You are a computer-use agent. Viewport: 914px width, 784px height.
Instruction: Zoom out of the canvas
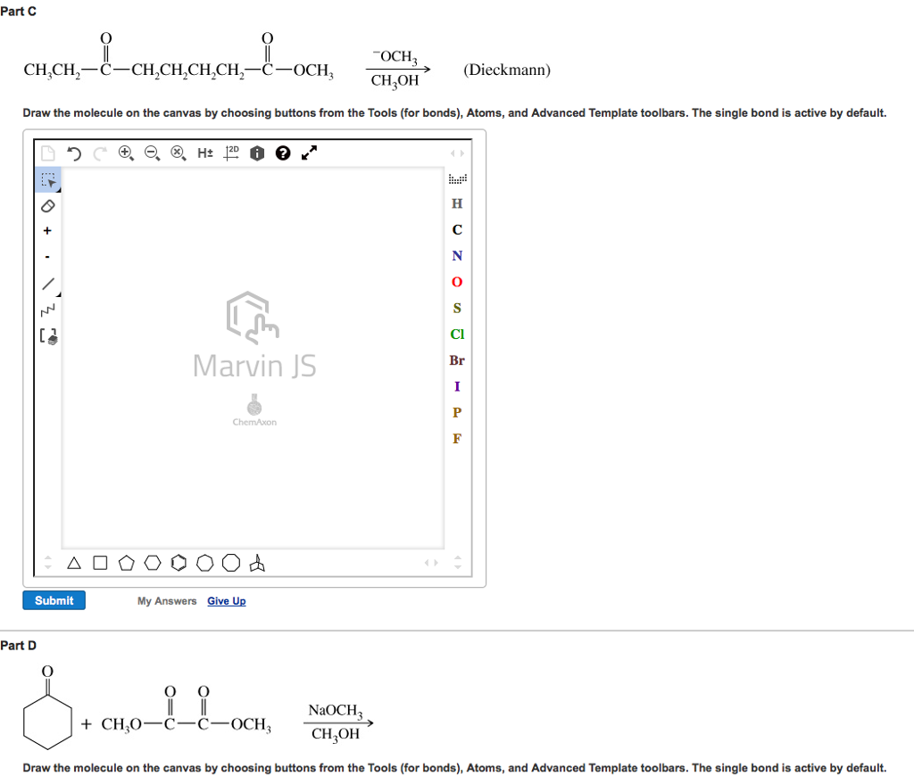pyautogui.click(x=152, y=153)
